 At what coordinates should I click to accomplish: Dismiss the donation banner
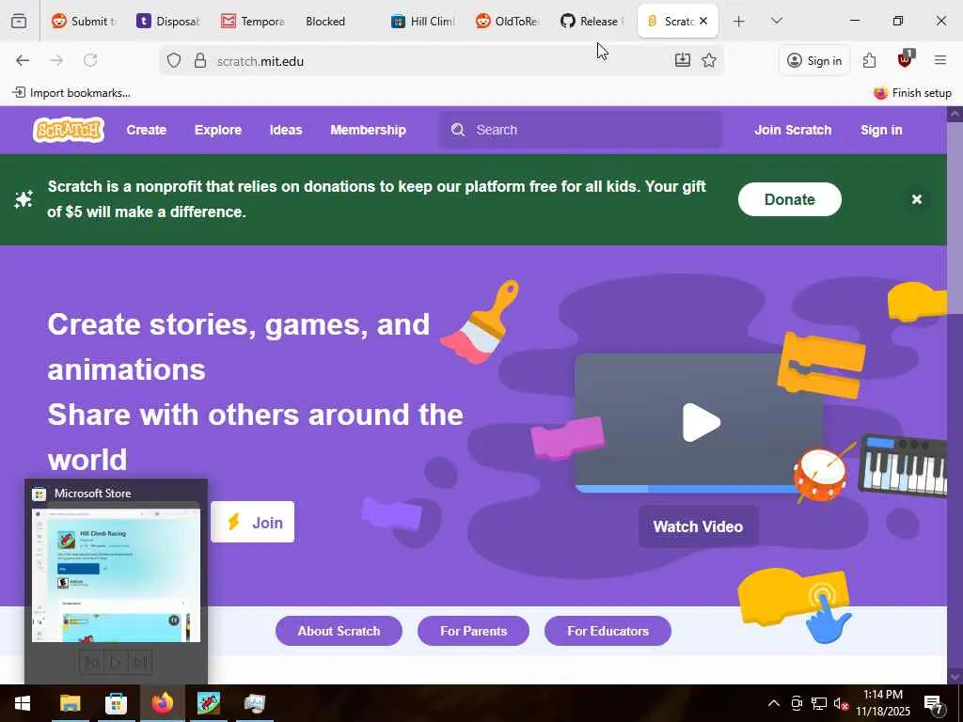(916, 199)
